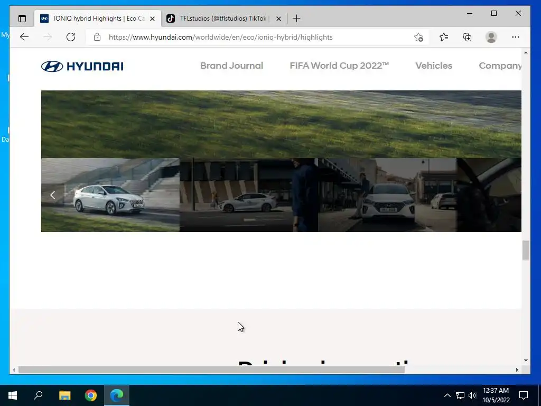Open the Windows Start menu
This screenshot has width=541, height=406.
click(13, 395)
